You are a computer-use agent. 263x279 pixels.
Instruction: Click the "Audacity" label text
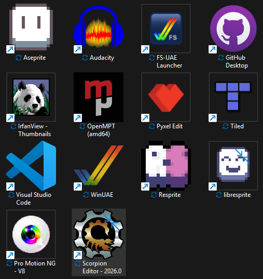click(x=102, y=58)
